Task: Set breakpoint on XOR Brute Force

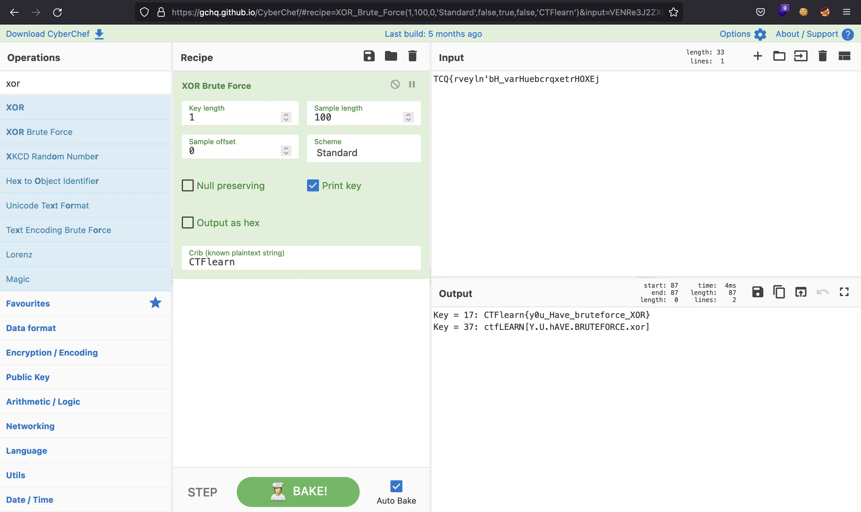Action: (412, 85)
